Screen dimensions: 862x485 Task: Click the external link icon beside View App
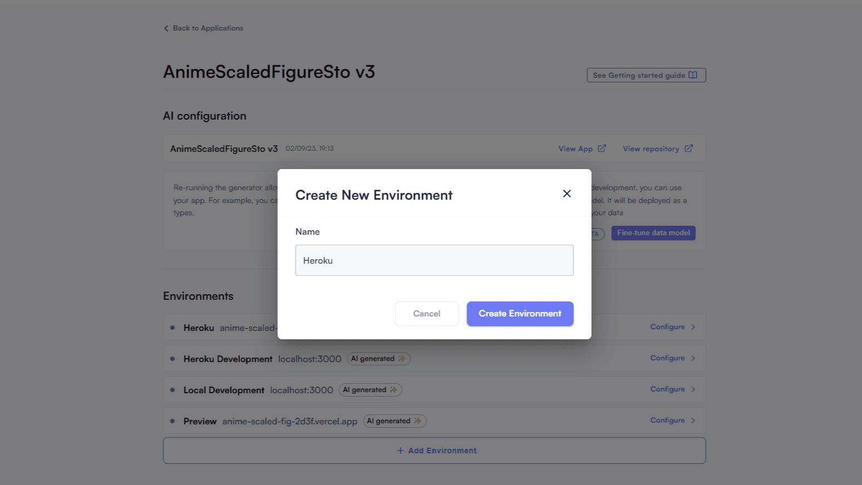click(x=602, y=149)
